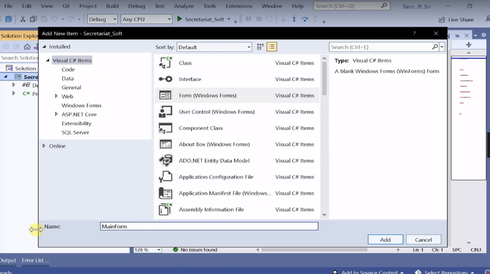Click the Solution Explorer Home icon
490x274 pixels.
pyautogui.click(x=27, y=47)
